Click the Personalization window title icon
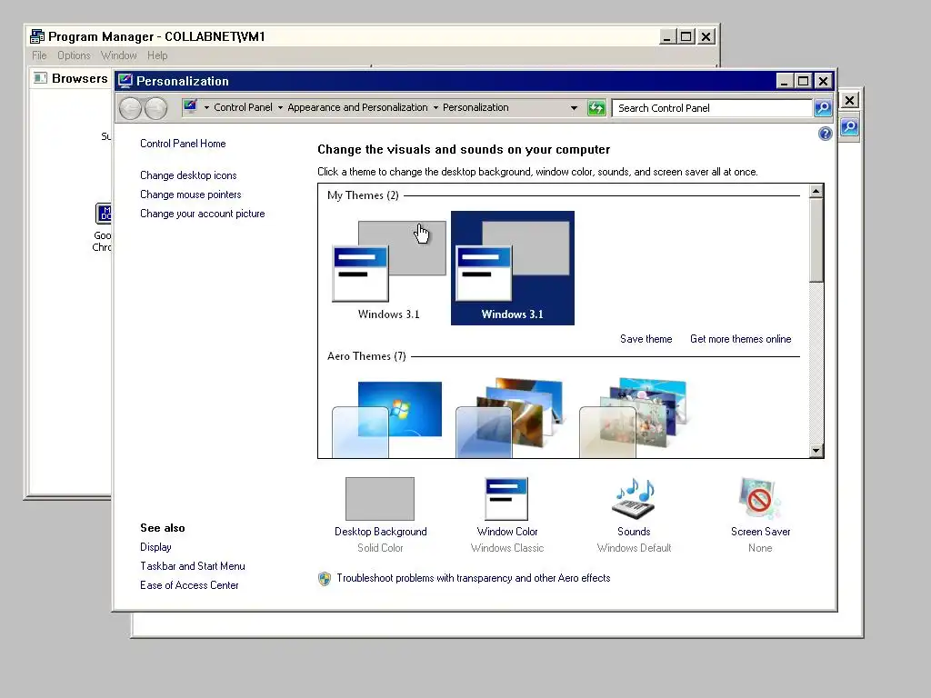 (125, 81)
